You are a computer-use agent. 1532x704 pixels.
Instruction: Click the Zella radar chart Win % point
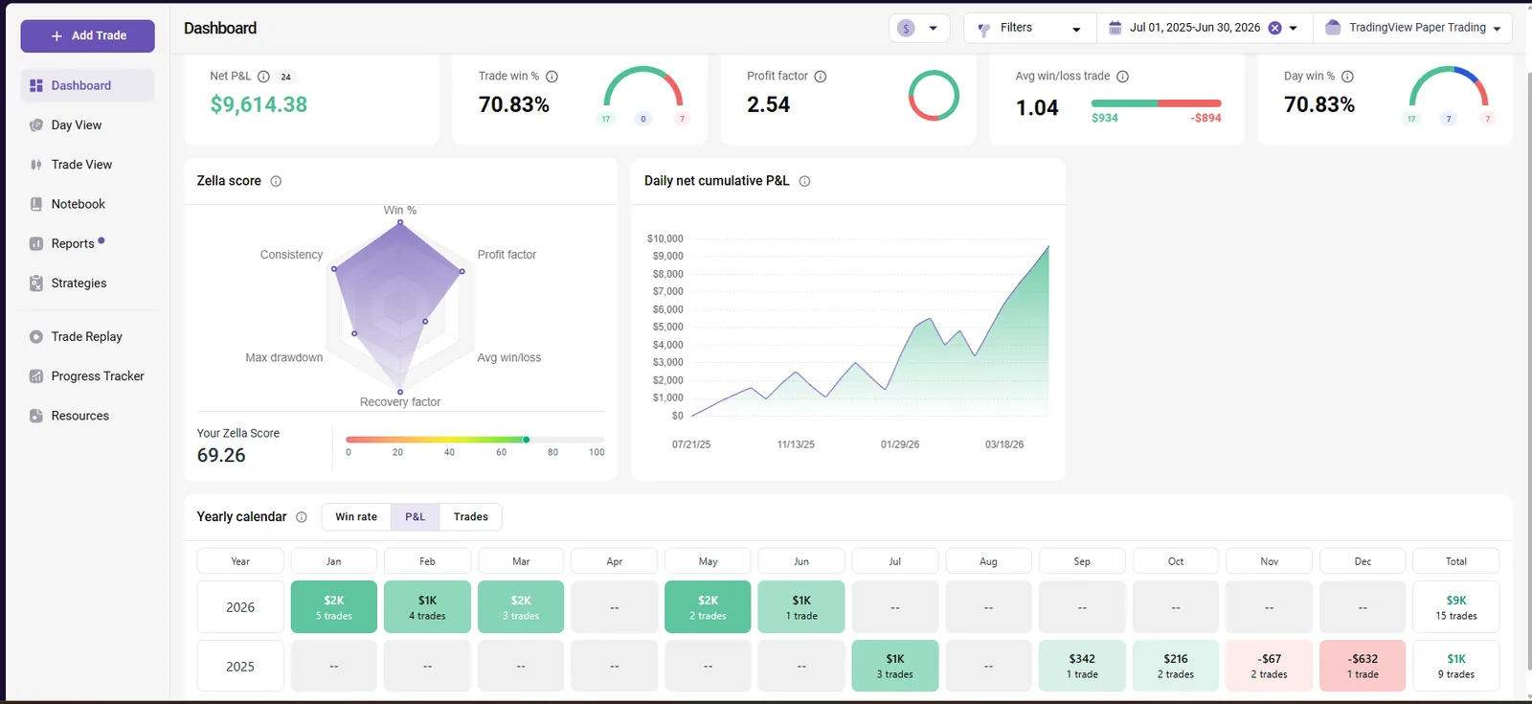[400, 222]
